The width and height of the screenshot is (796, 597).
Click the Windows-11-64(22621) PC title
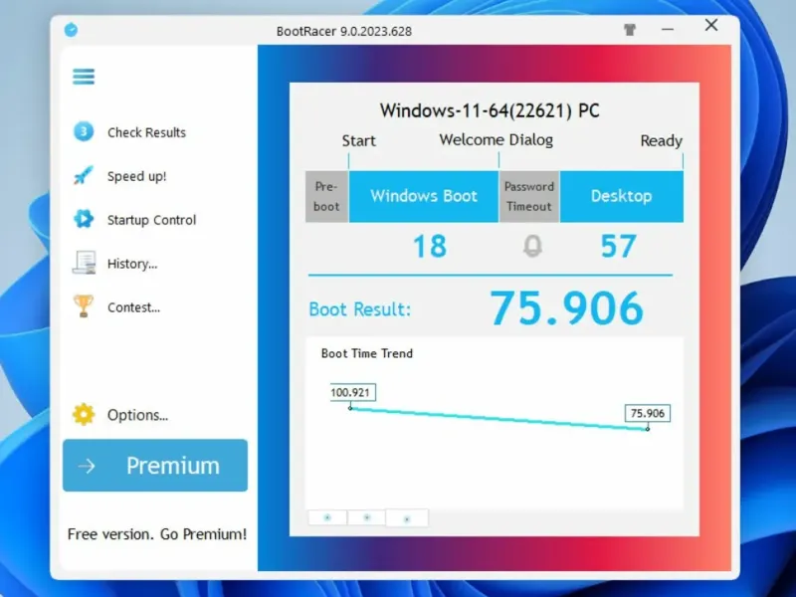coord(490,110)
